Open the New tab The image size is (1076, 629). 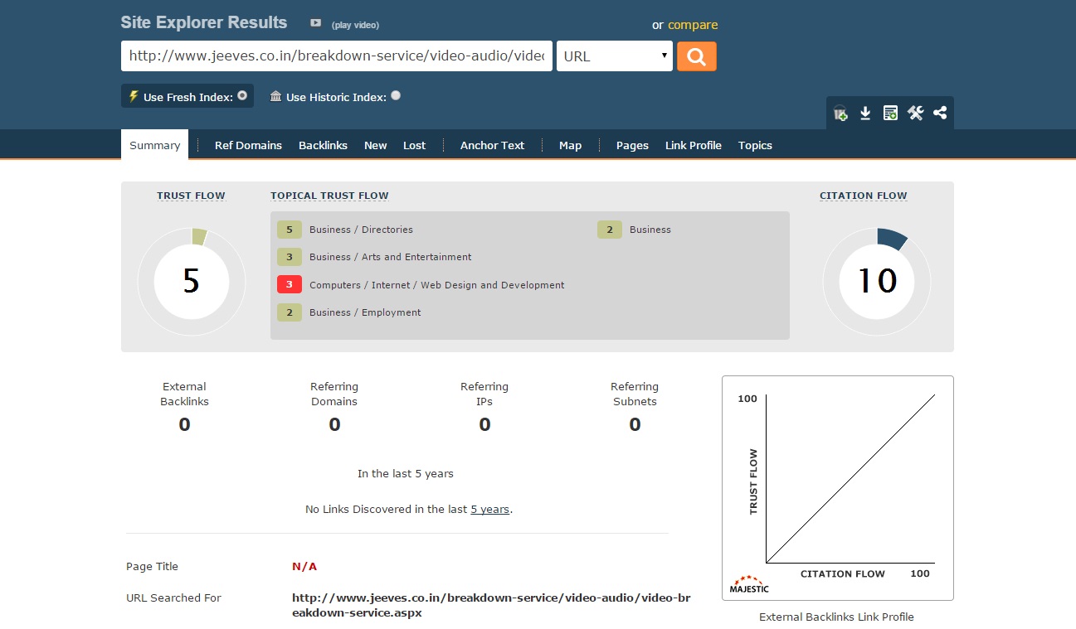[x=375, y=145]
